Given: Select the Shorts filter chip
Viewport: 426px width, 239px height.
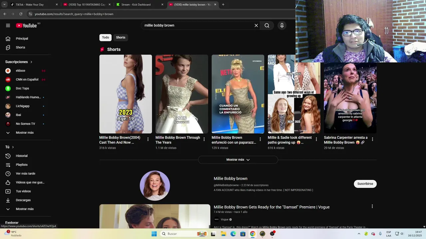Looking at the screenshot, I should (120, 38).
